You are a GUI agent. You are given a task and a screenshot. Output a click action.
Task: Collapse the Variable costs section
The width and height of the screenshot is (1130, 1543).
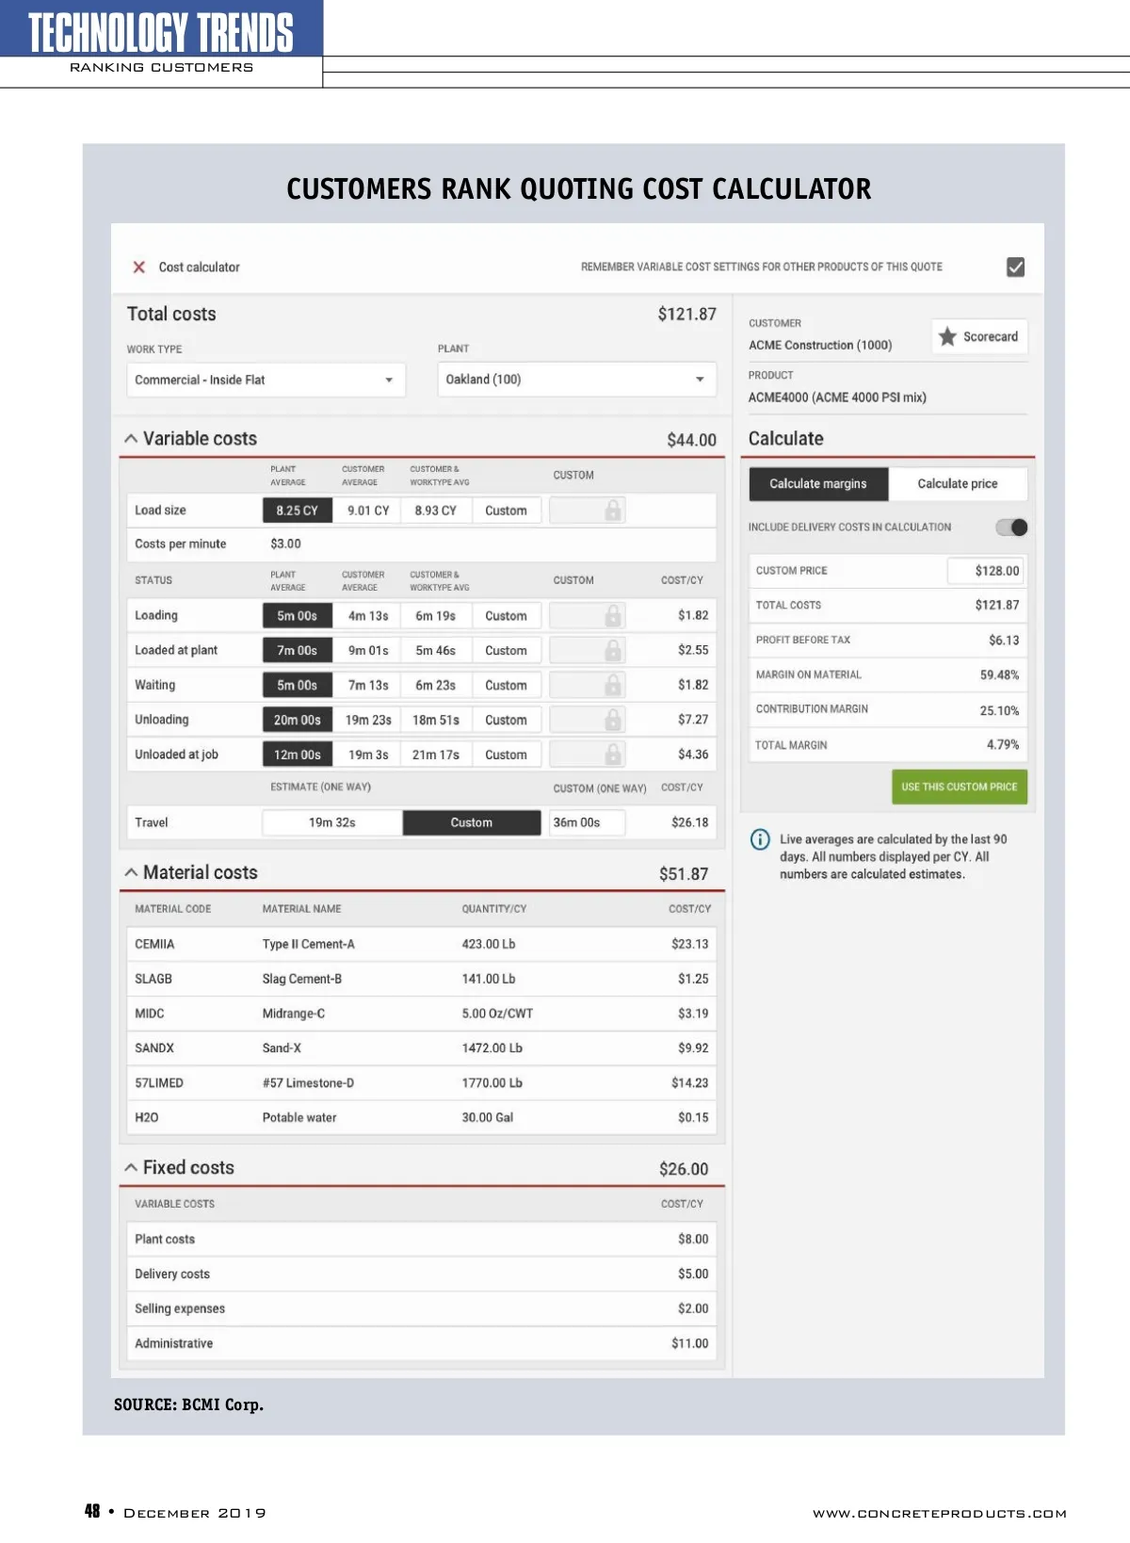[x=131, y=440]
